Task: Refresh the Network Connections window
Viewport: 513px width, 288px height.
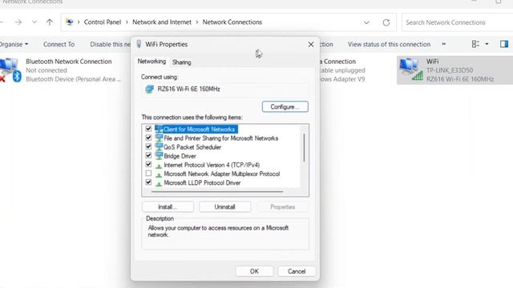Action: click(386, 22)
